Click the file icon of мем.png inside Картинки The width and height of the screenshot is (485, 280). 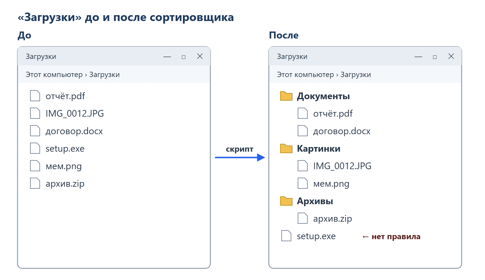[x=303, y=183]
